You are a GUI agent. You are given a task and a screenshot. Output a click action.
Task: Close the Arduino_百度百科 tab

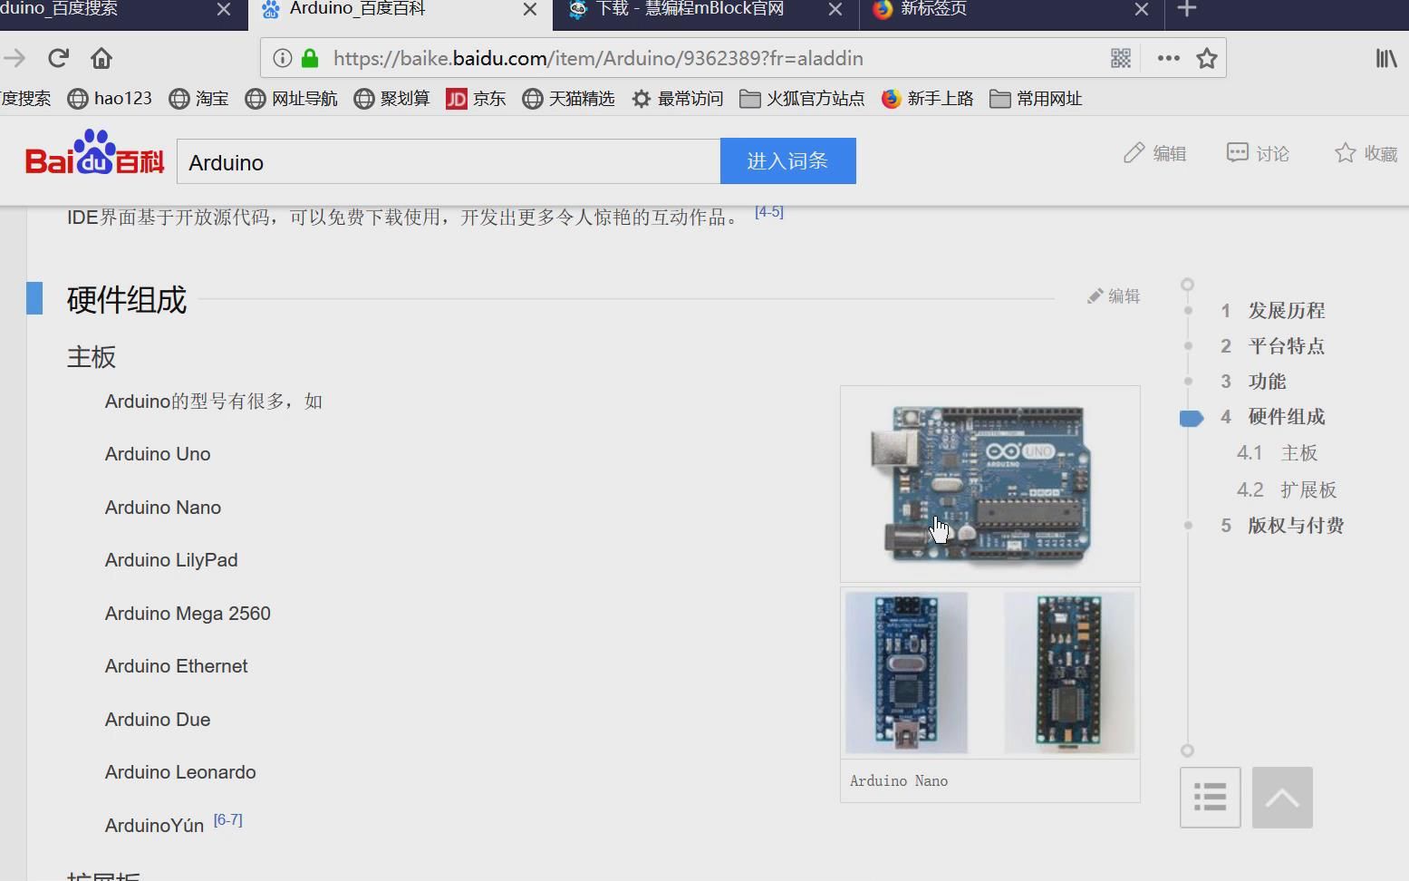click(530, 9)
